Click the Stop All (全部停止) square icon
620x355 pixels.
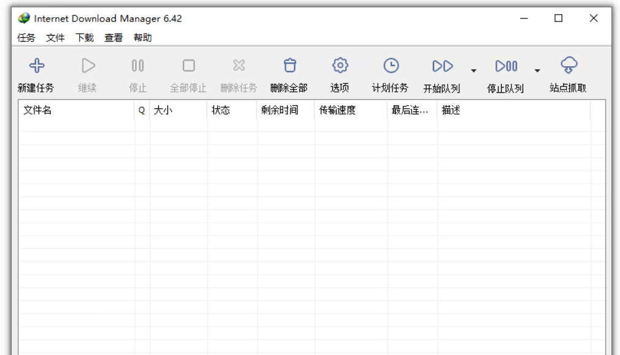pos(188,65)
